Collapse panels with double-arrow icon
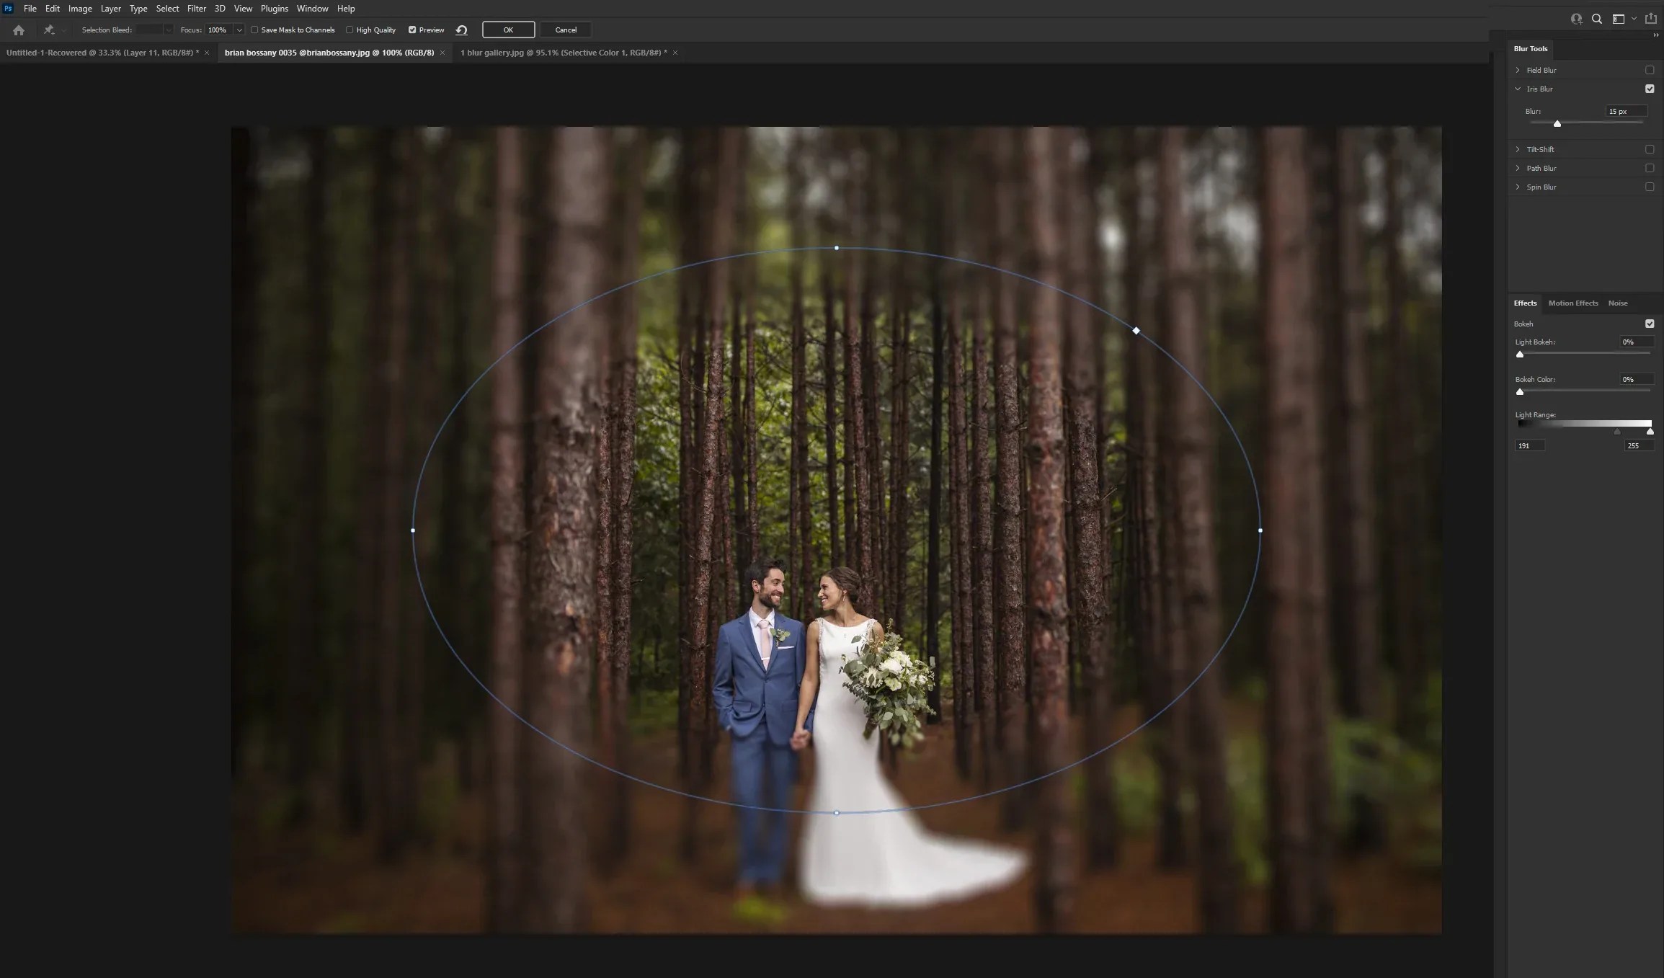 click(1655, 35)
